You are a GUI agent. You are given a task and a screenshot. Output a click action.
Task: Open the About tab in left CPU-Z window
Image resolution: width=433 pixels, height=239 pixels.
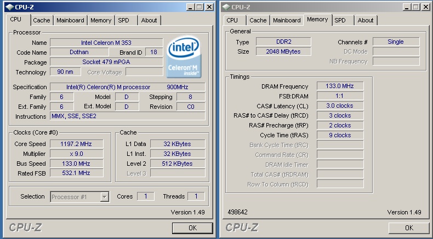[149, 20]
